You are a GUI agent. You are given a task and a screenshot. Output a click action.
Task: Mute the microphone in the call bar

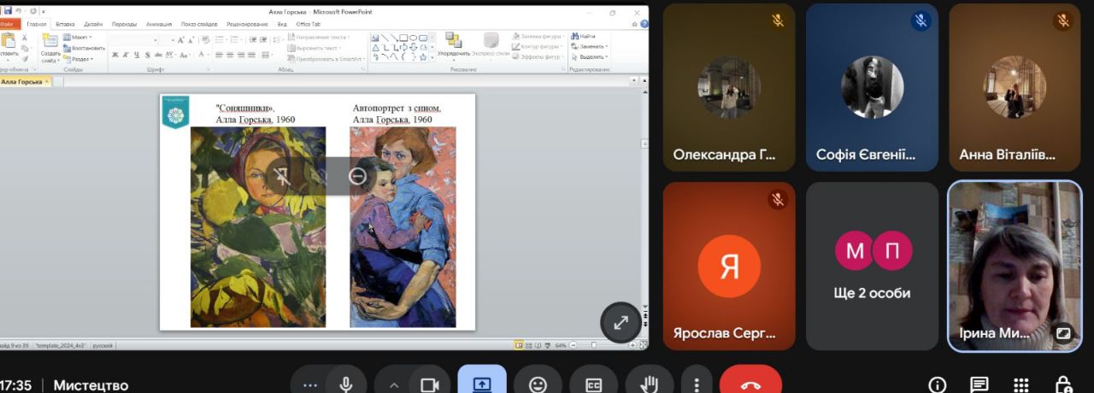coord(346,384)
